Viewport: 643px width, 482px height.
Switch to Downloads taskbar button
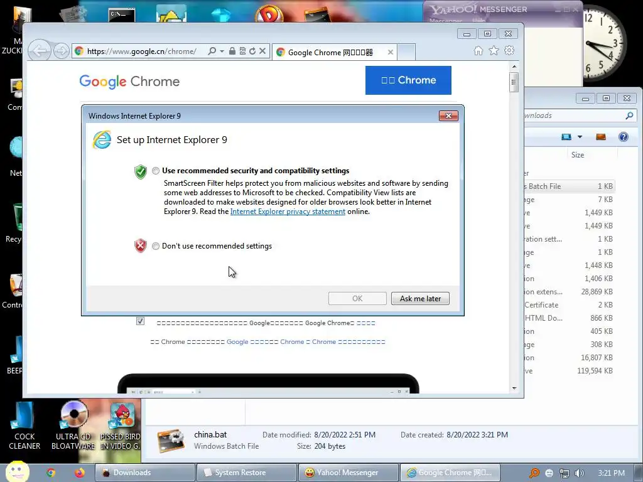click(145, 473)
